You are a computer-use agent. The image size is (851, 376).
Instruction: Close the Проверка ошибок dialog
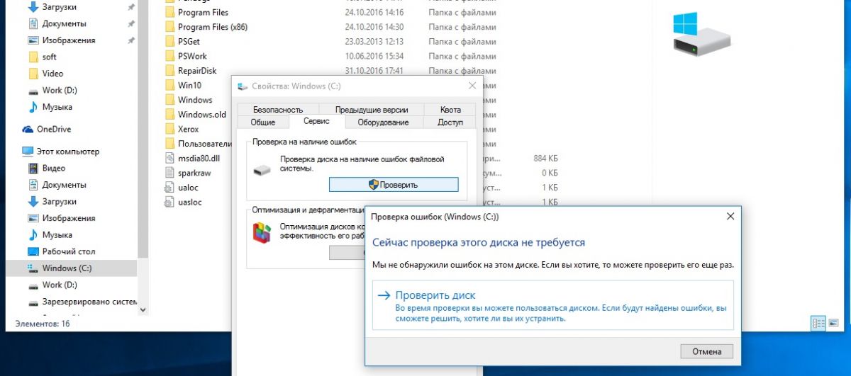(x=730, y=216)
